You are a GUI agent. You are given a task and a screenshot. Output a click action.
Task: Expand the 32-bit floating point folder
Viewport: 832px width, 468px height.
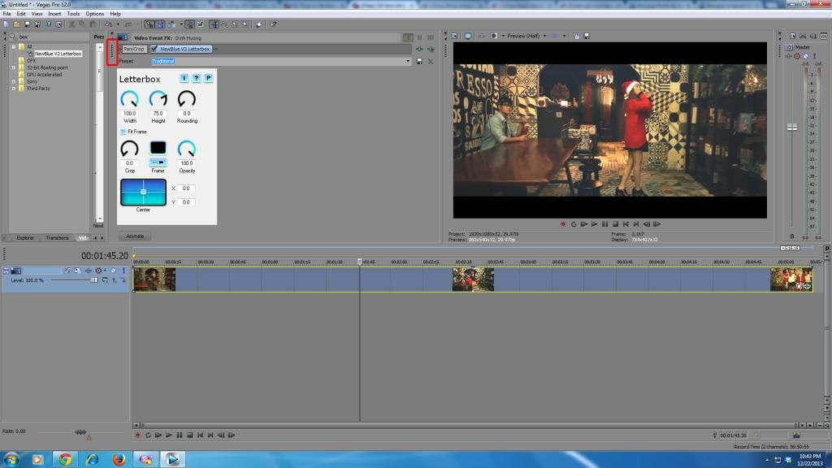(14, 67)
